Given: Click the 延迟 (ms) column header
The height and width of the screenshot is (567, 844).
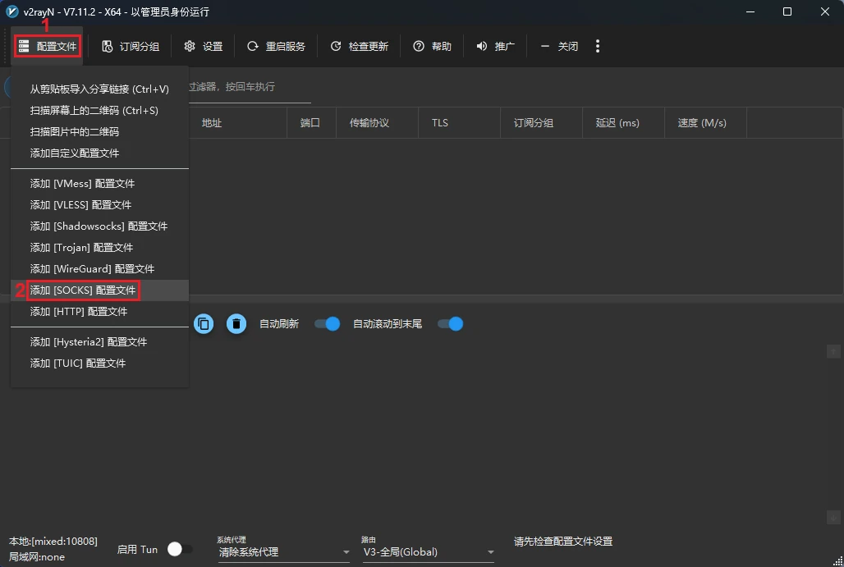Looking at the screenshot, I should tap(617, 123).
